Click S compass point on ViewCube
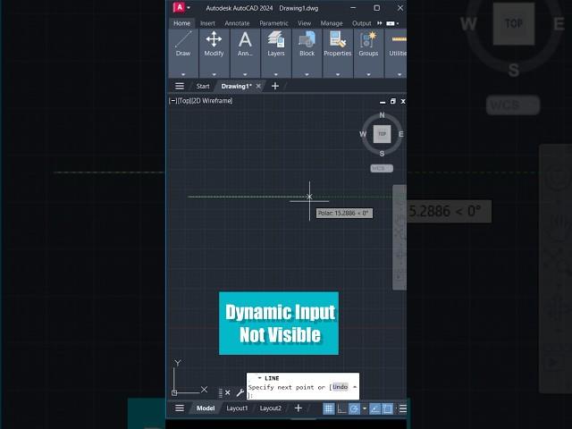 (x=382, y=154)
